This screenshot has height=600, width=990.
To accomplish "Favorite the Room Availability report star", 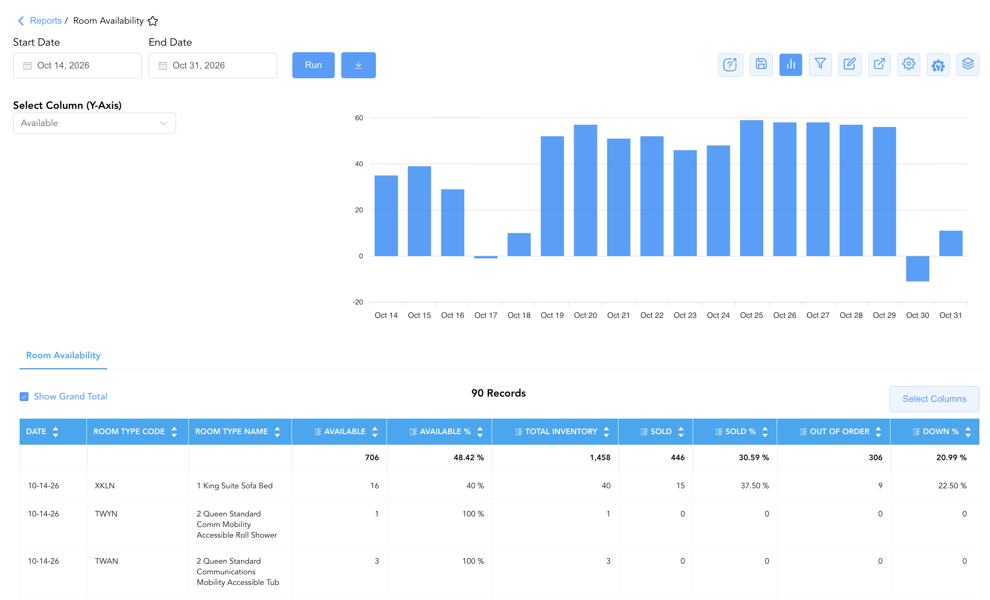I will (x=153, y=21).
